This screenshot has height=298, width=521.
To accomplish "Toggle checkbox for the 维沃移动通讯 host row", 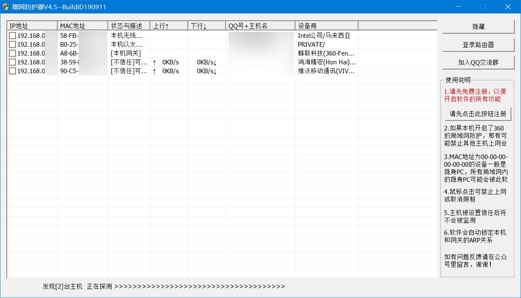I will click(x=13, y=71).
